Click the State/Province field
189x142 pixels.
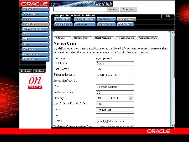click(x=115, y=93)
